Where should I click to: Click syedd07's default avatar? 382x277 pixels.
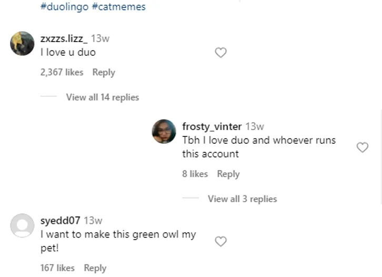22,226
